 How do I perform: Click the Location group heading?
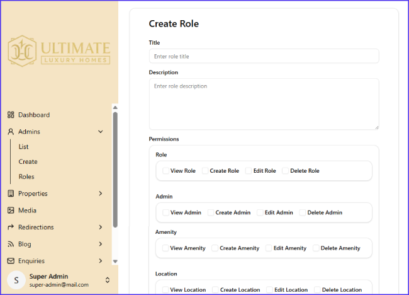(x=166, y=274)
